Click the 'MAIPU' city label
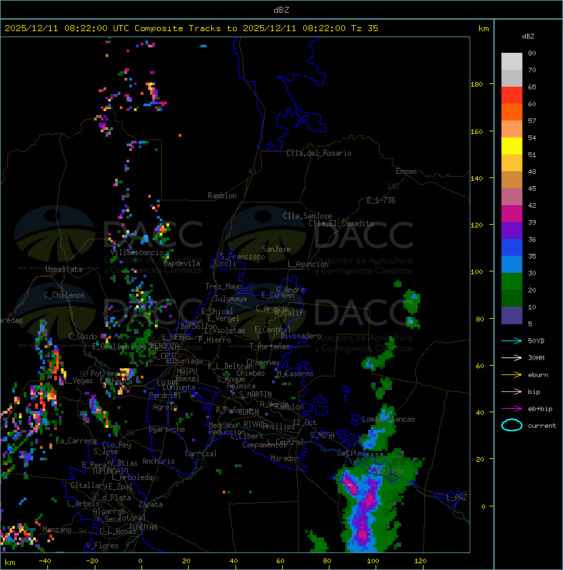 coord(187,372)
